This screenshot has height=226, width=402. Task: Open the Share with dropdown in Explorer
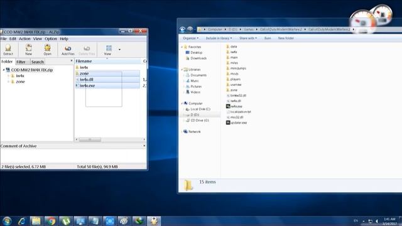pos(248,38)
